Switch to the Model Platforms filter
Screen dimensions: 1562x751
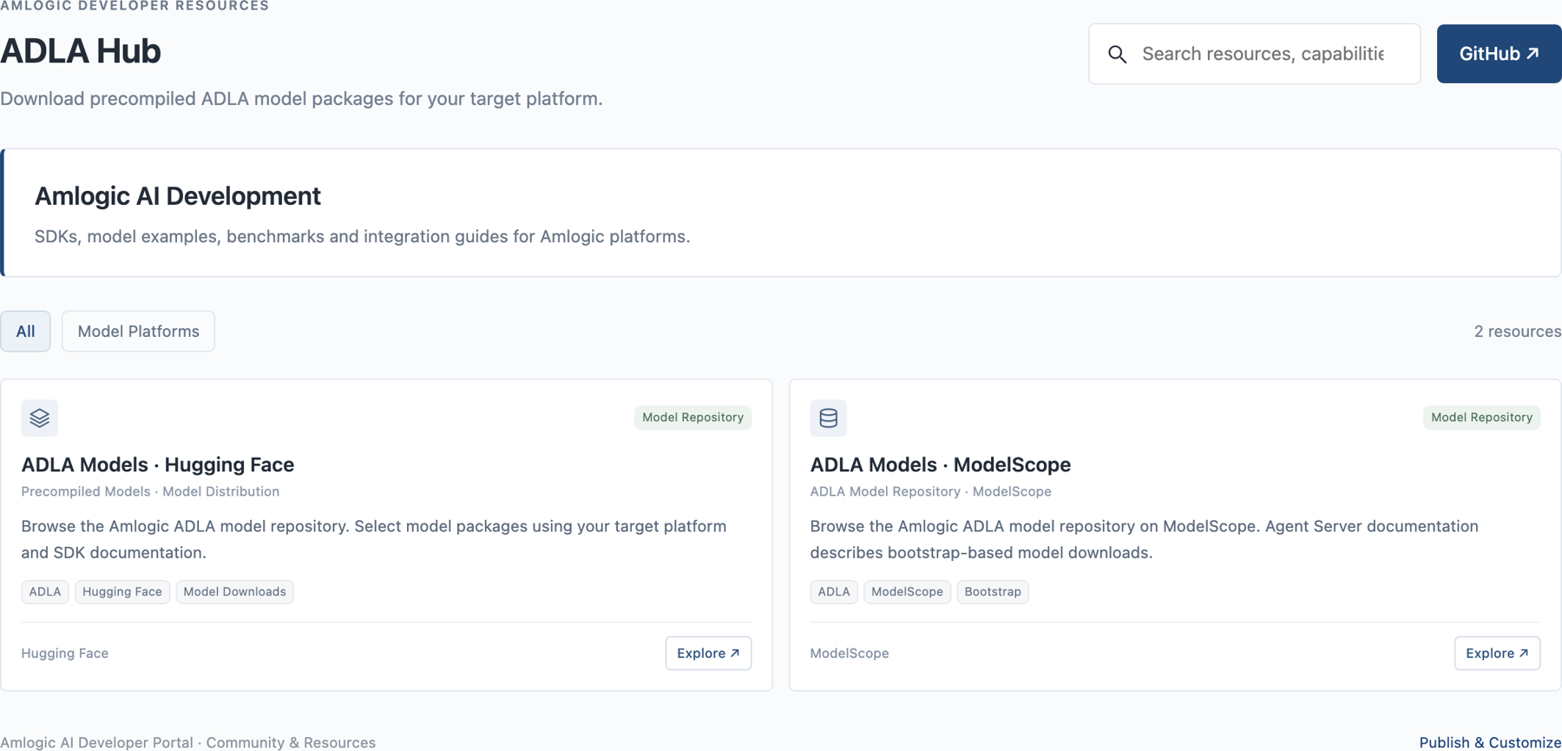click(x=138, y=331)
